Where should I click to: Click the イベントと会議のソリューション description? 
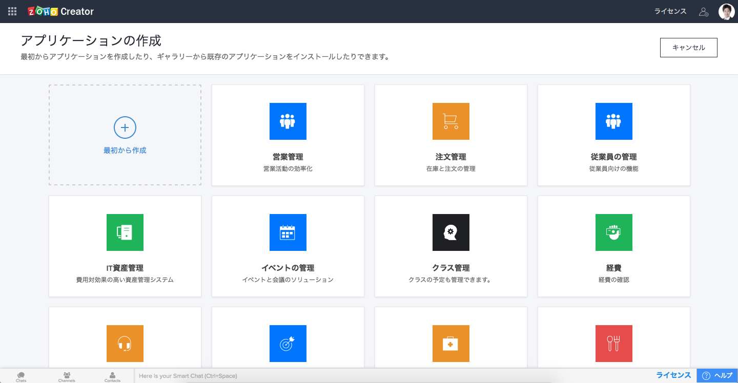click(288, 280)
